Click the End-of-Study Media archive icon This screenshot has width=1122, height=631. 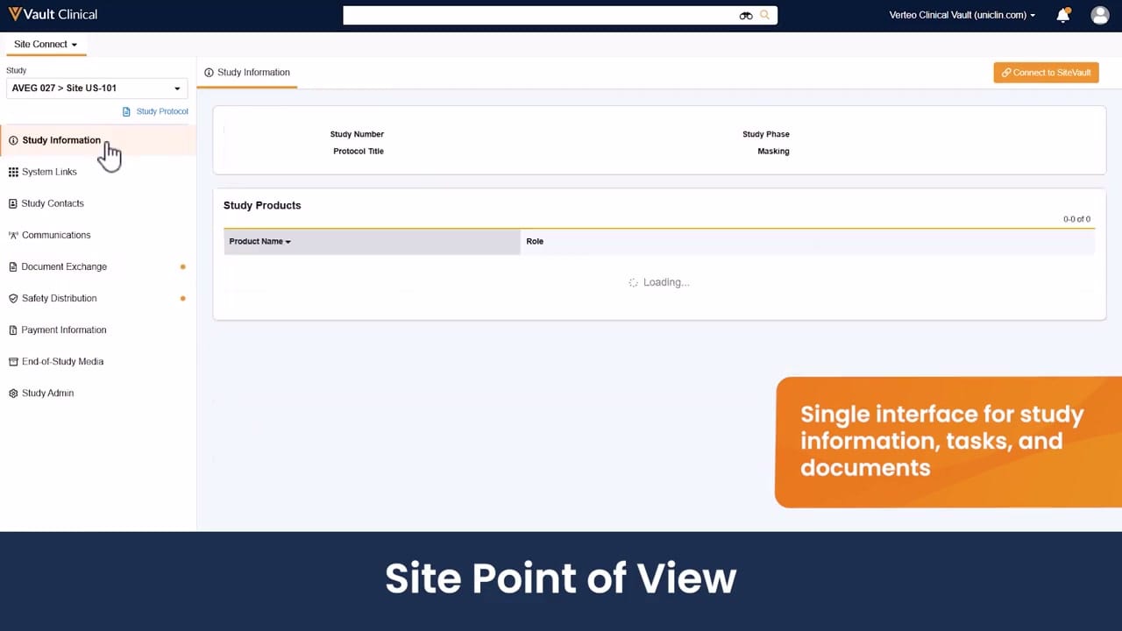13,361
